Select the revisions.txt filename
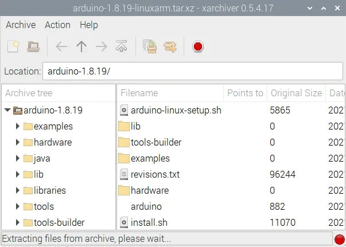This screenshot has width=346, height=247. pos(155,174)
